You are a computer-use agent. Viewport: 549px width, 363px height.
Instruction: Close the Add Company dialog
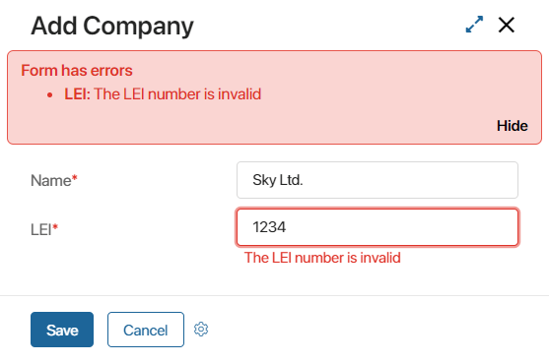(507, 25)
